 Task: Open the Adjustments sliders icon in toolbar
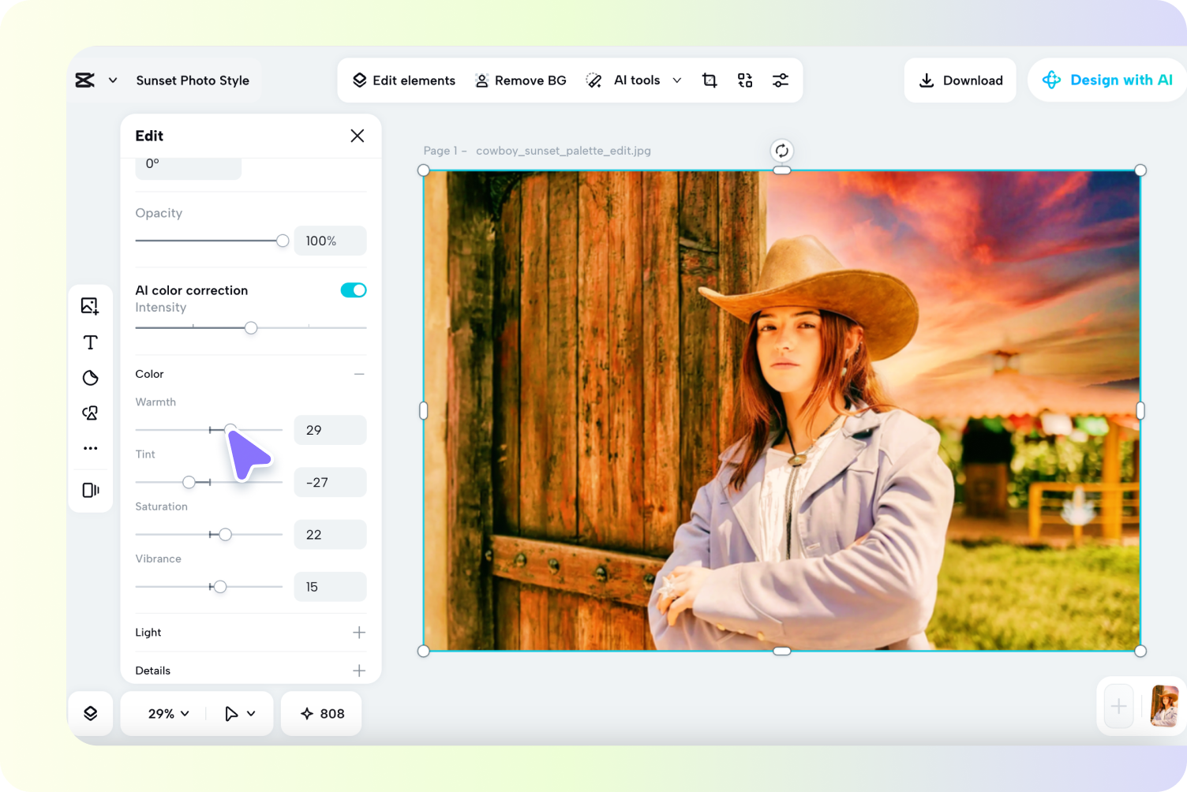[781, 80]
